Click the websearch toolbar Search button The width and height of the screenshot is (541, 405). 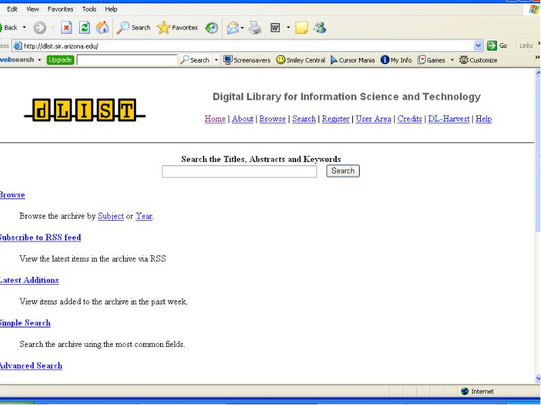click(x=195, y=60)
